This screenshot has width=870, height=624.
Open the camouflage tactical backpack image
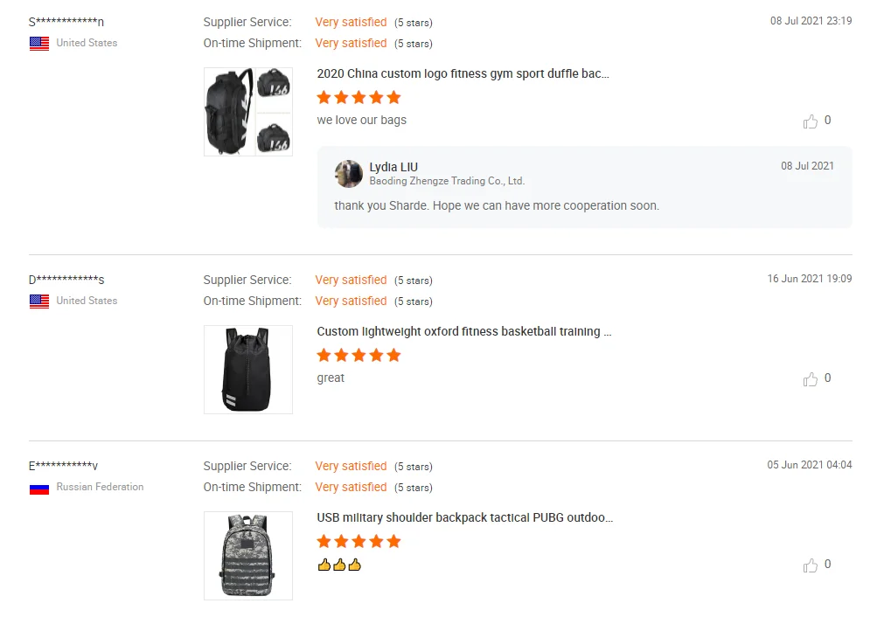pyautogui.click(x=248, y=556)
